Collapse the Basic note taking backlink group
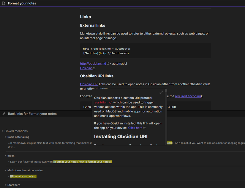Image resolution: width=245 pixels, height=188 pixels. [x=6, y=137]
